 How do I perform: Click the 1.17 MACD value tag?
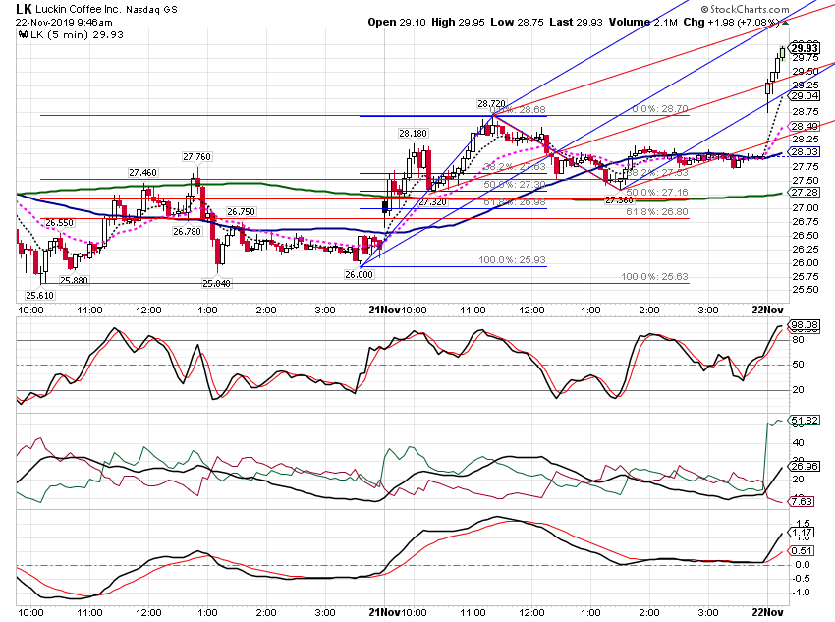point(802,533)
